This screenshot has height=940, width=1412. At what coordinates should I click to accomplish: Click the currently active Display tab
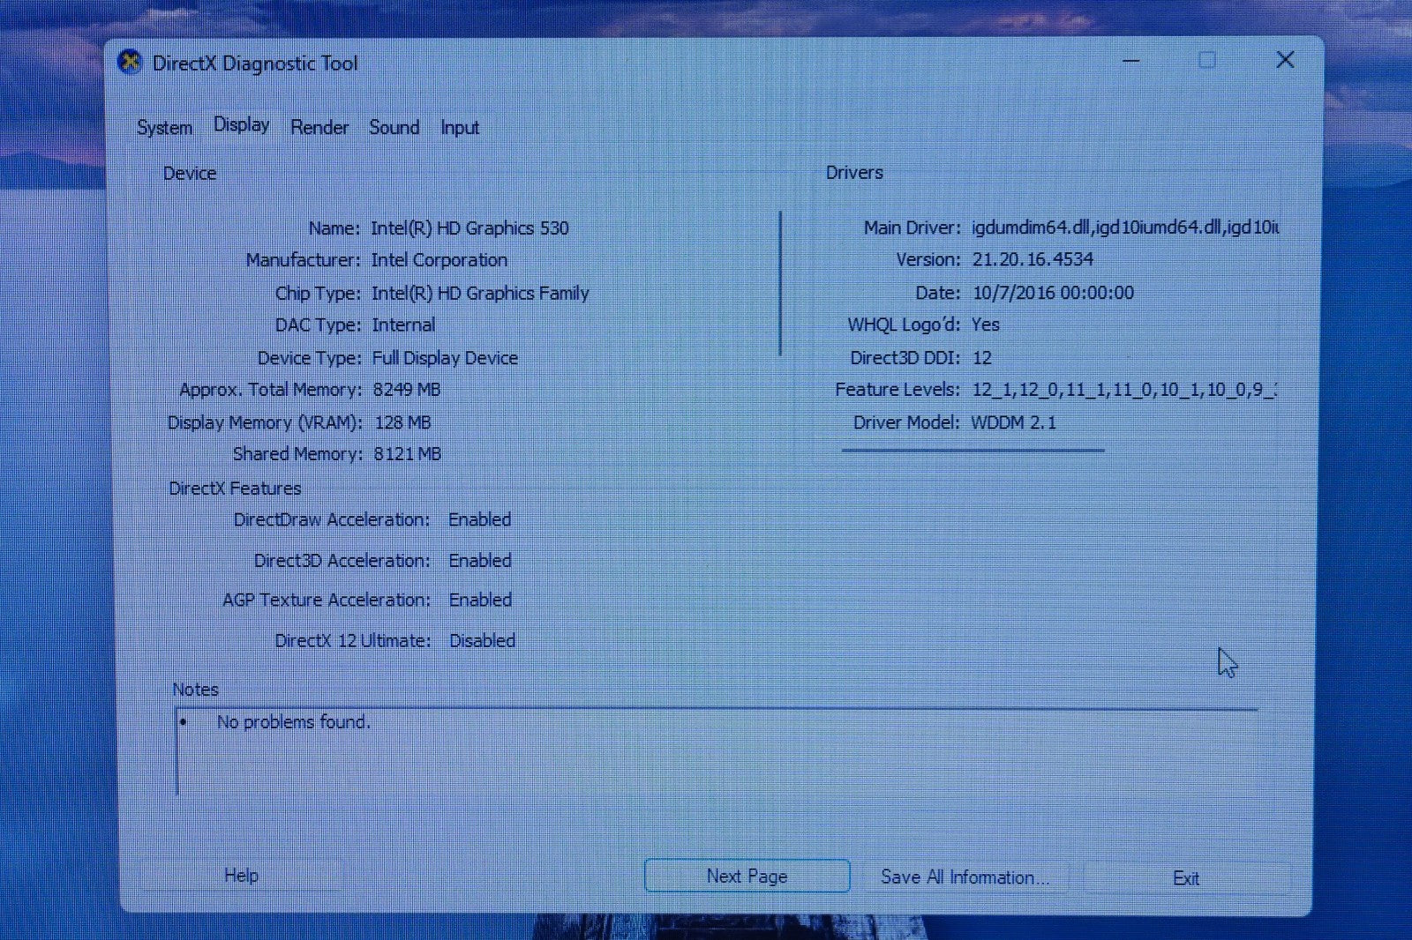pos(241,124)
